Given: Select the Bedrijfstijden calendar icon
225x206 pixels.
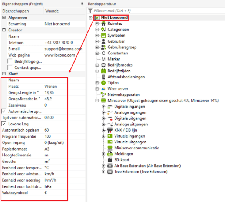Looking at the screenshot, I should click(x=104, y=71).
